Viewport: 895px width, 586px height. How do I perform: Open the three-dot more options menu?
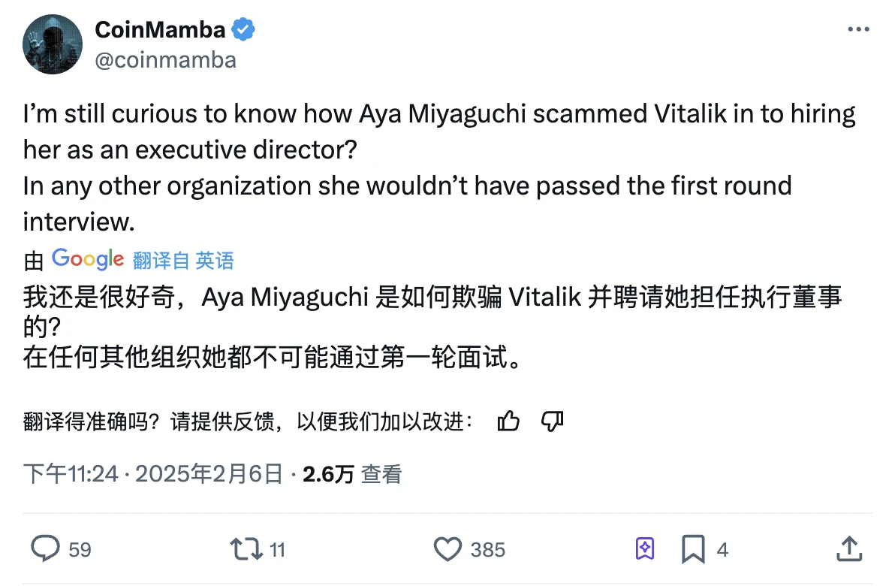point(858,29)
